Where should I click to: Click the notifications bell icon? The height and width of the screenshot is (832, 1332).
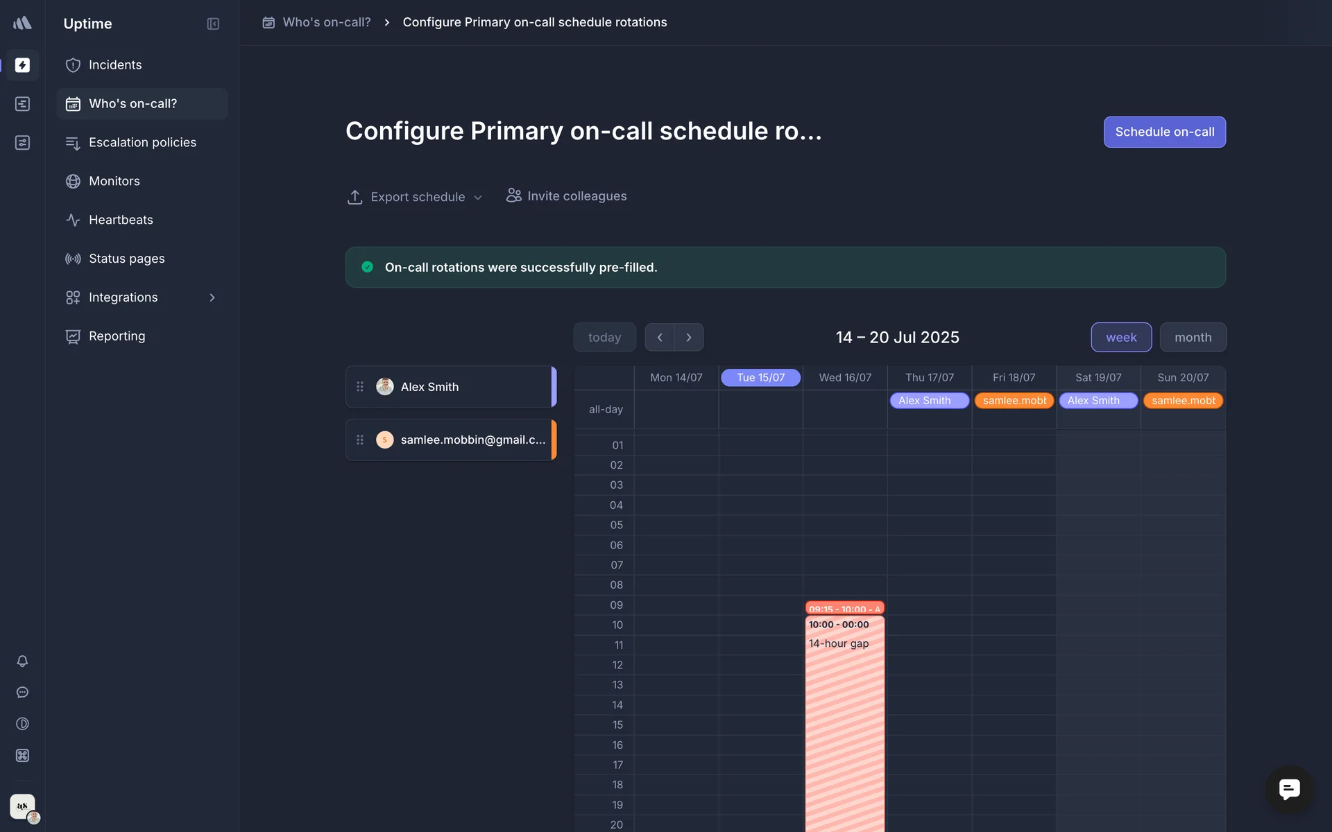tap(22, 661)
